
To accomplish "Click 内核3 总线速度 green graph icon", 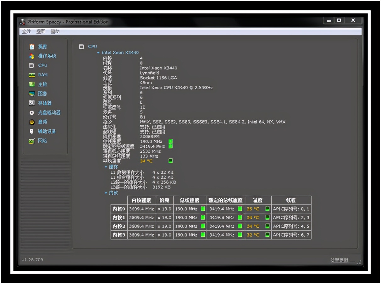I will (x=203, y=235).
